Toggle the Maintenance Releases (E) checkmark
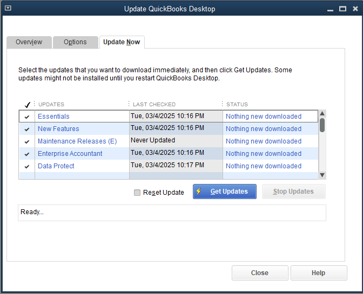Viewport: 363px width, 294px height. point(27,141)
